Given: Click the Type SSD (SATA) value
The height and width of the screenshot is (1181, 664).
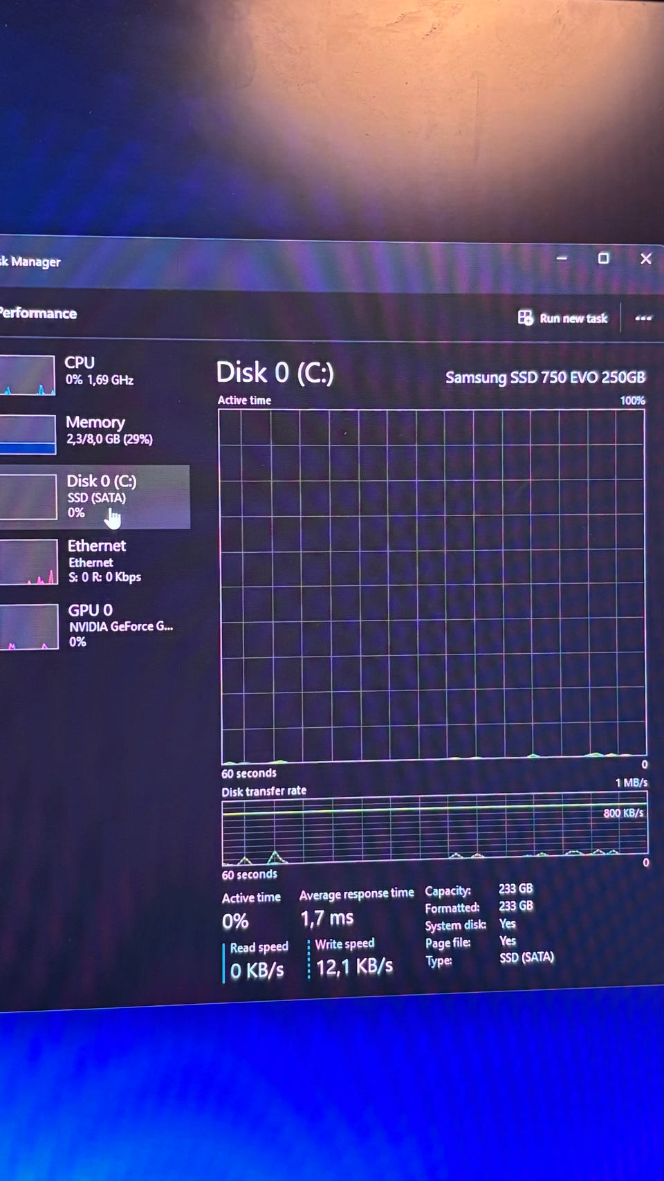Looking at the screenshot, I should pyautogui.click(x=527, y=958).
